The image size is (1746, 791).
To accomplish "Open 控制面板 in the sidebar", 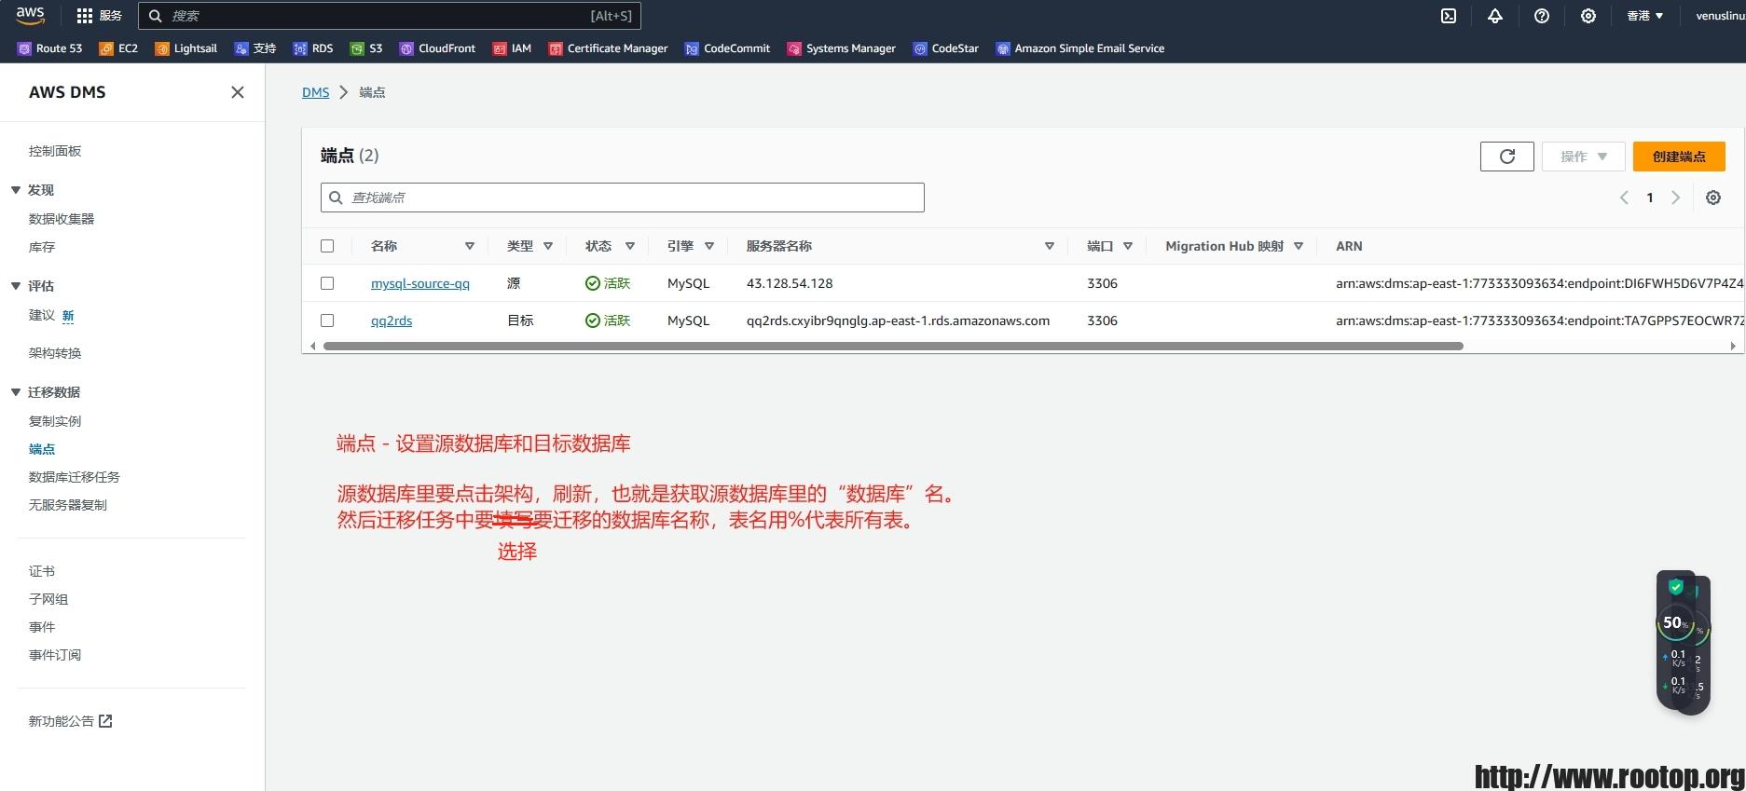I will (55, 151).
